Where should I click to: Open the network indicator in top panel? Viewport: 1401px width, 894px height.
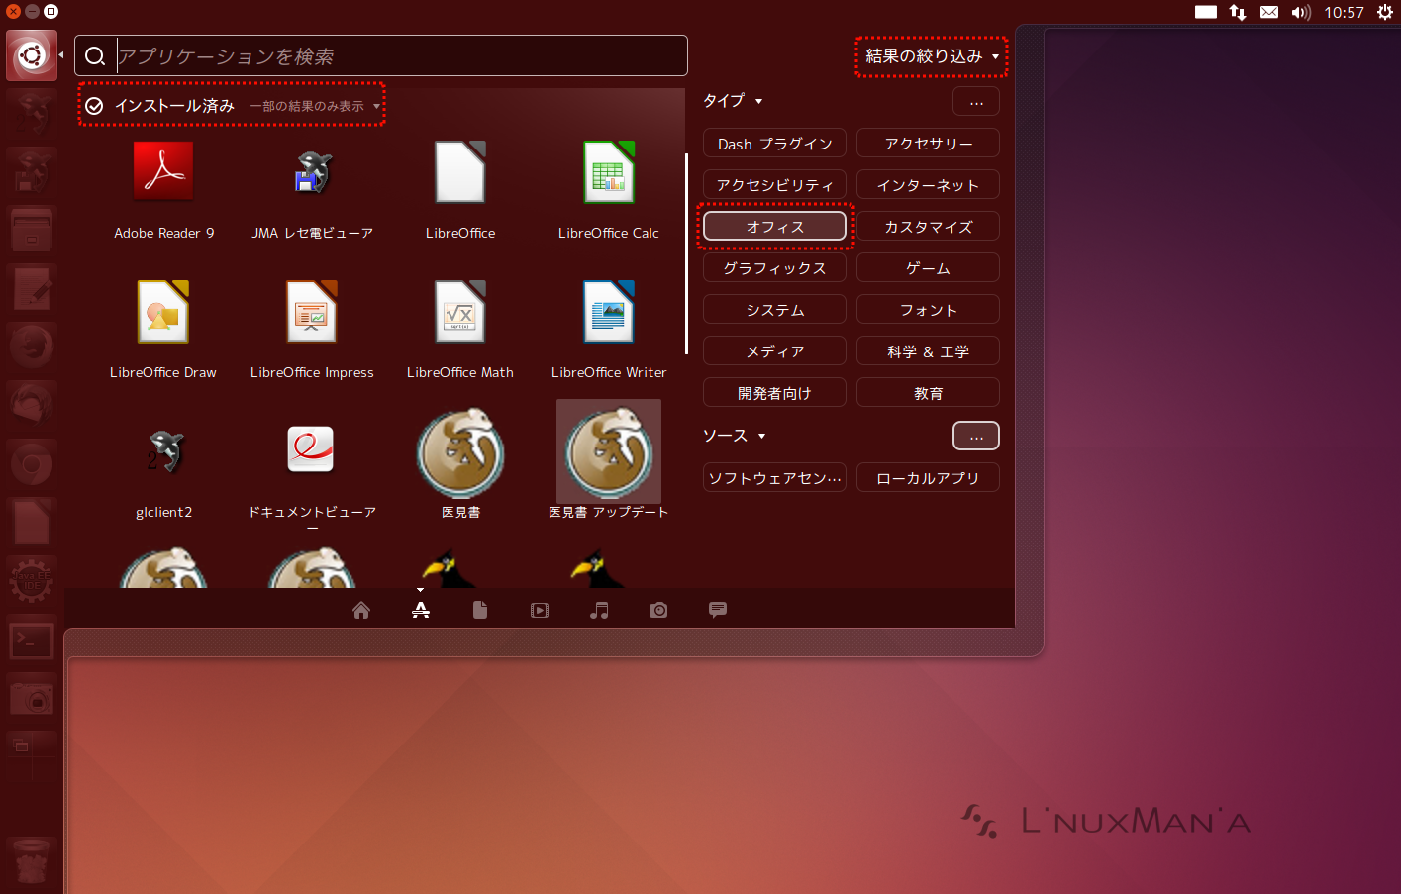(1238, 12)
